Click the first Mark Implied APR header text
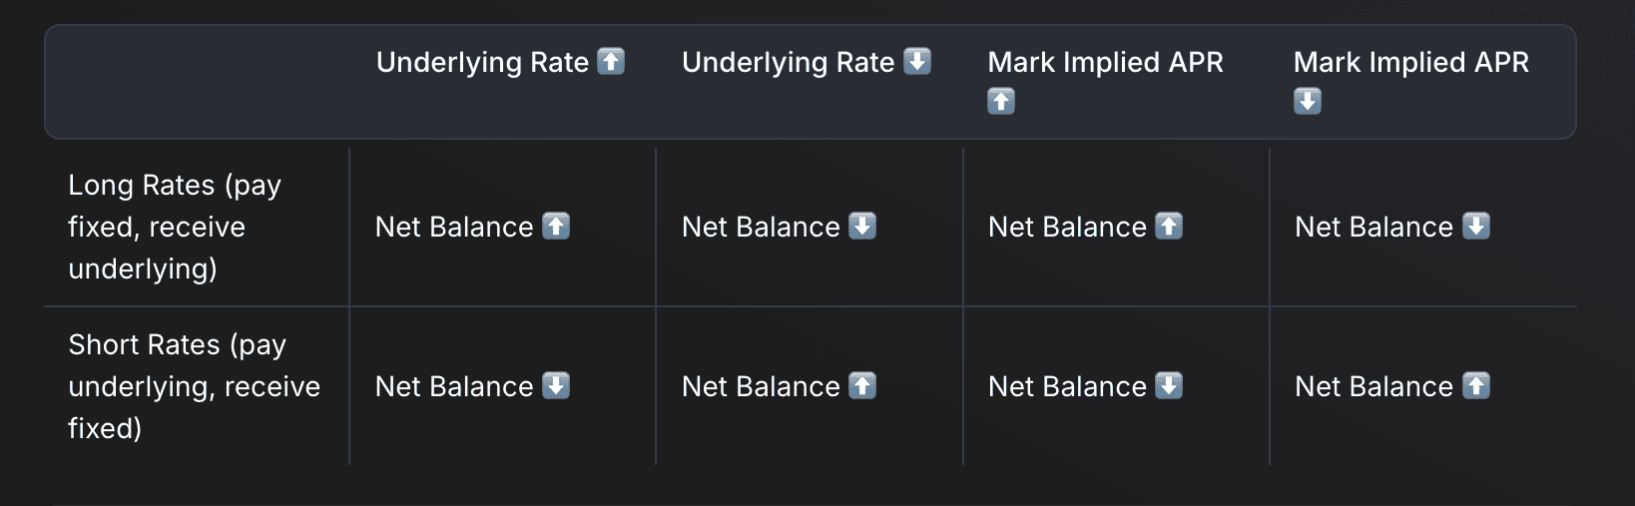Viewport: 1635px width, 506px height. pyautogui.click(x=1105, y=62)
